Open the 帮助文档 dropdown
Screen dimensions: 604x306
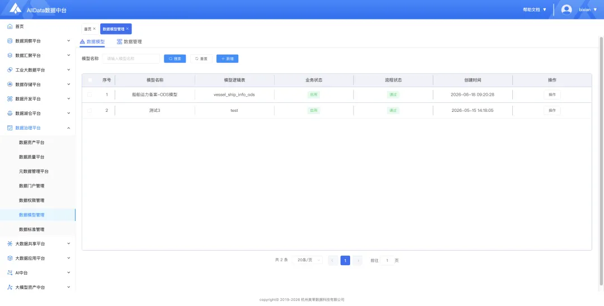click(x=535, y=10)
